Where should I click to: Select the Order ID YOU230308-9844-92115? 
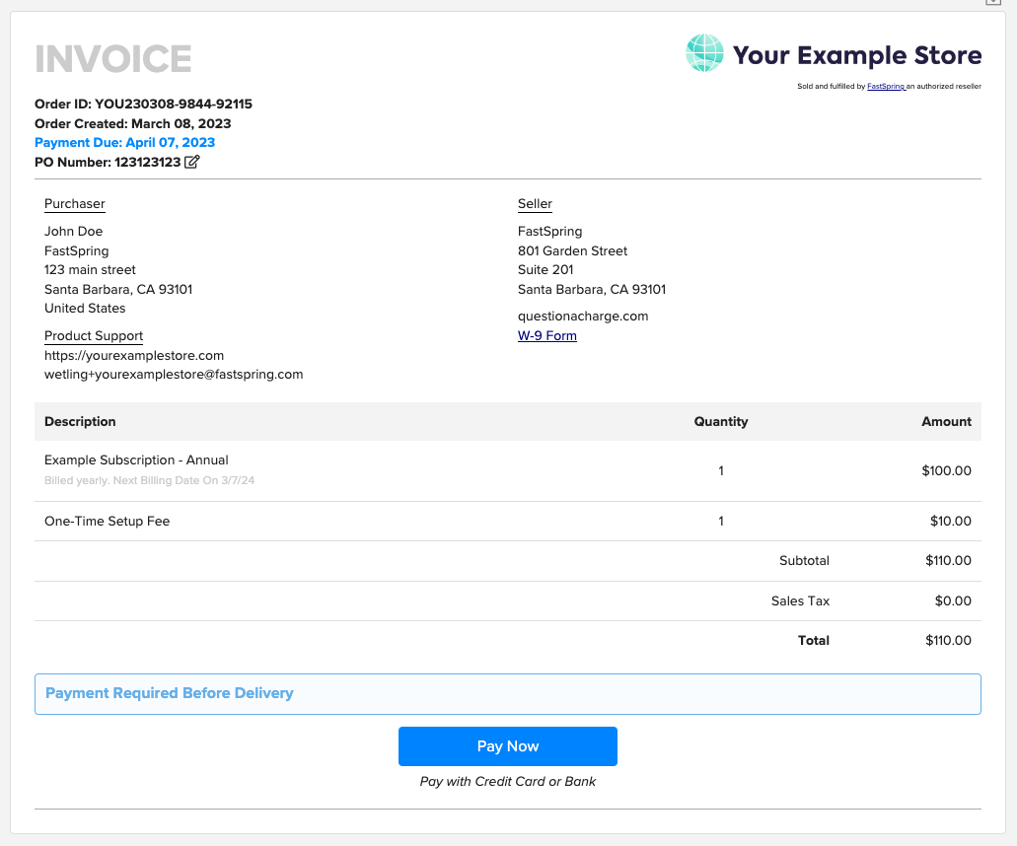[143, 104]
